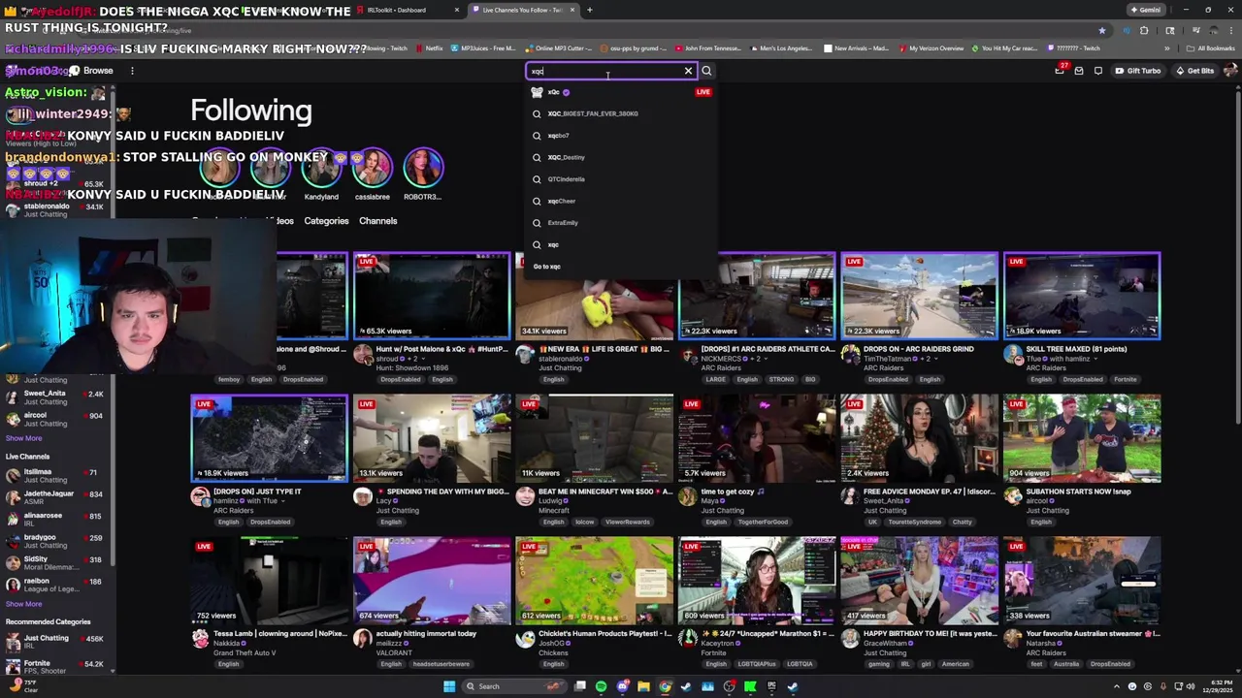Open the Windows Start menu

[449, 686]
